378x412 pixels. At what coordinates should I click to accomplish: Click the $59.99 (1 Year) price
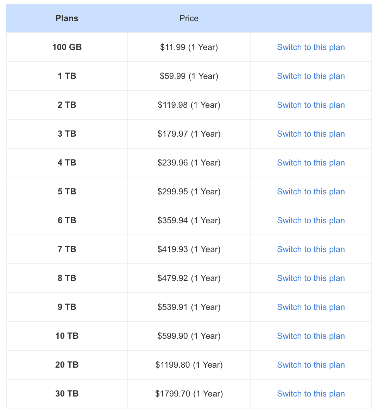point(189,76)
